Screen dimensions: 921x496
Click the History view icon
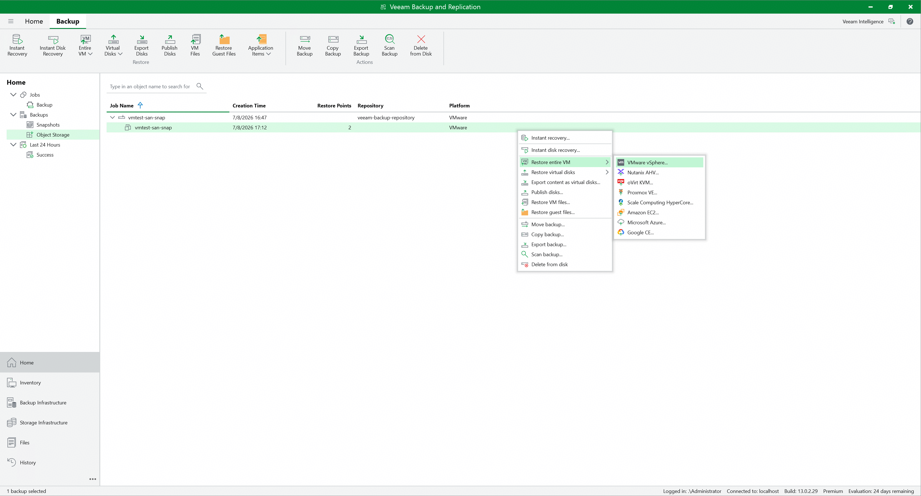click(x=12, y=462)
